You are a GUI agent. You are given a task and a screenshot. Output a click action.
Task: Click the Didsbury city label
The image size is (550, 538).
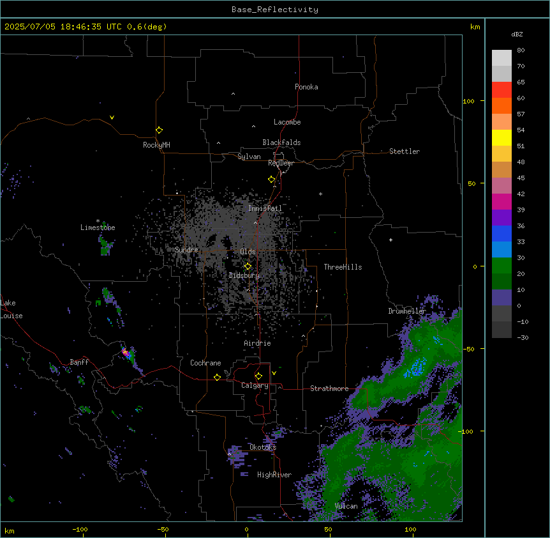point(244,275)
